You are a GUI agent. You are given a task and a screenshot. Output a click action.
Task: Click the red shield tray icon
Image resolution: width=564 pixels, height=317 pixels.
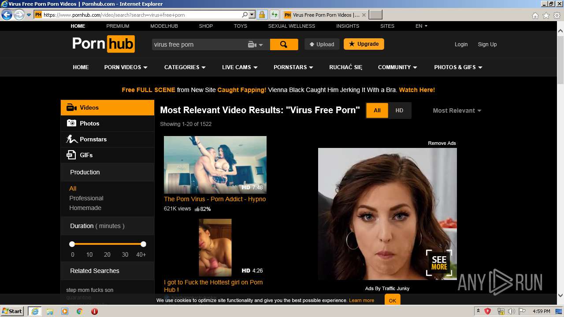[x=488, y=311]
